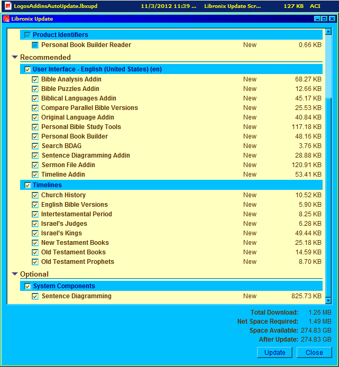
Task: Uncheck the Israel's Kings checkbox
Action: (x=35, y=233)
